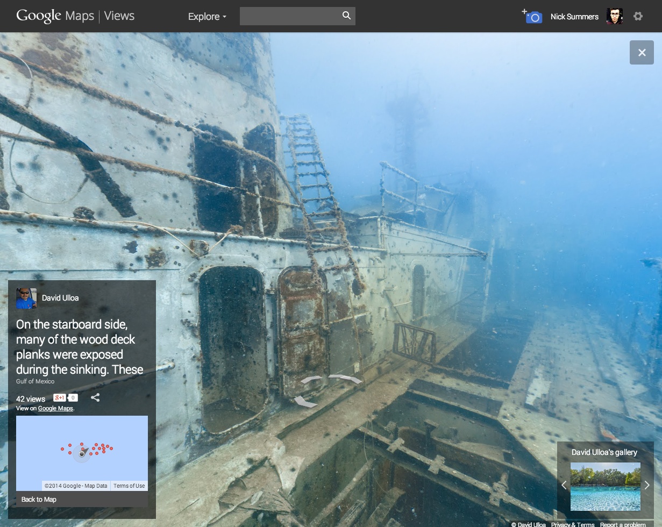This screenshot has height=527, width=662.
Task: Expand the Explore dropdown menu
Action: 207,17
